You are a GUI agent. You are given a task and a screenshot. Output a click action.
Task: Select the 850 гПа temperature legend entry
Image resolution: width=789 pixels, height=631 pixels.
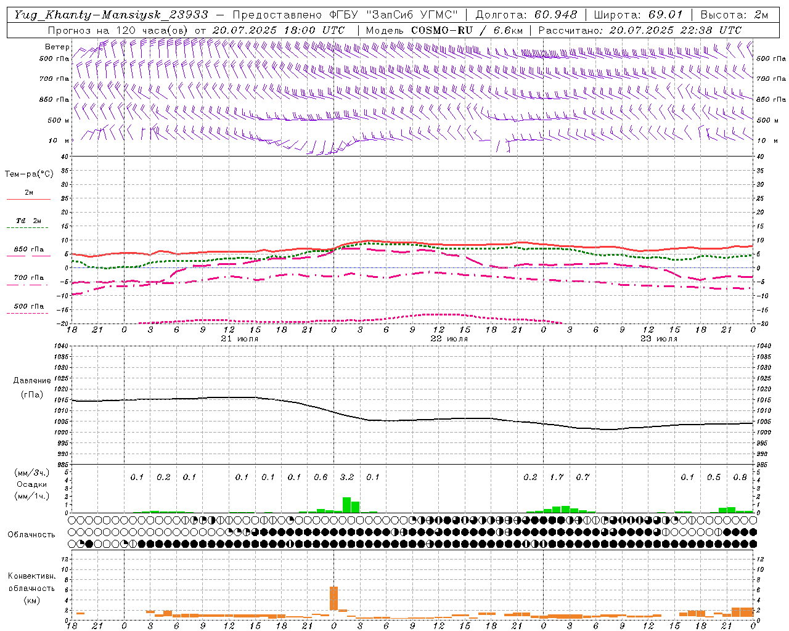point(28,250)
